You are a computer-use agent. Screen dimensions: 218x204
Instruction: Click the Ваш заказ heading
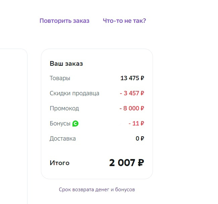pos(66,63)
